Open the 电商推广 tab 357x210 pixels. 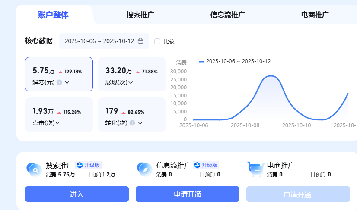coord(315,15)
